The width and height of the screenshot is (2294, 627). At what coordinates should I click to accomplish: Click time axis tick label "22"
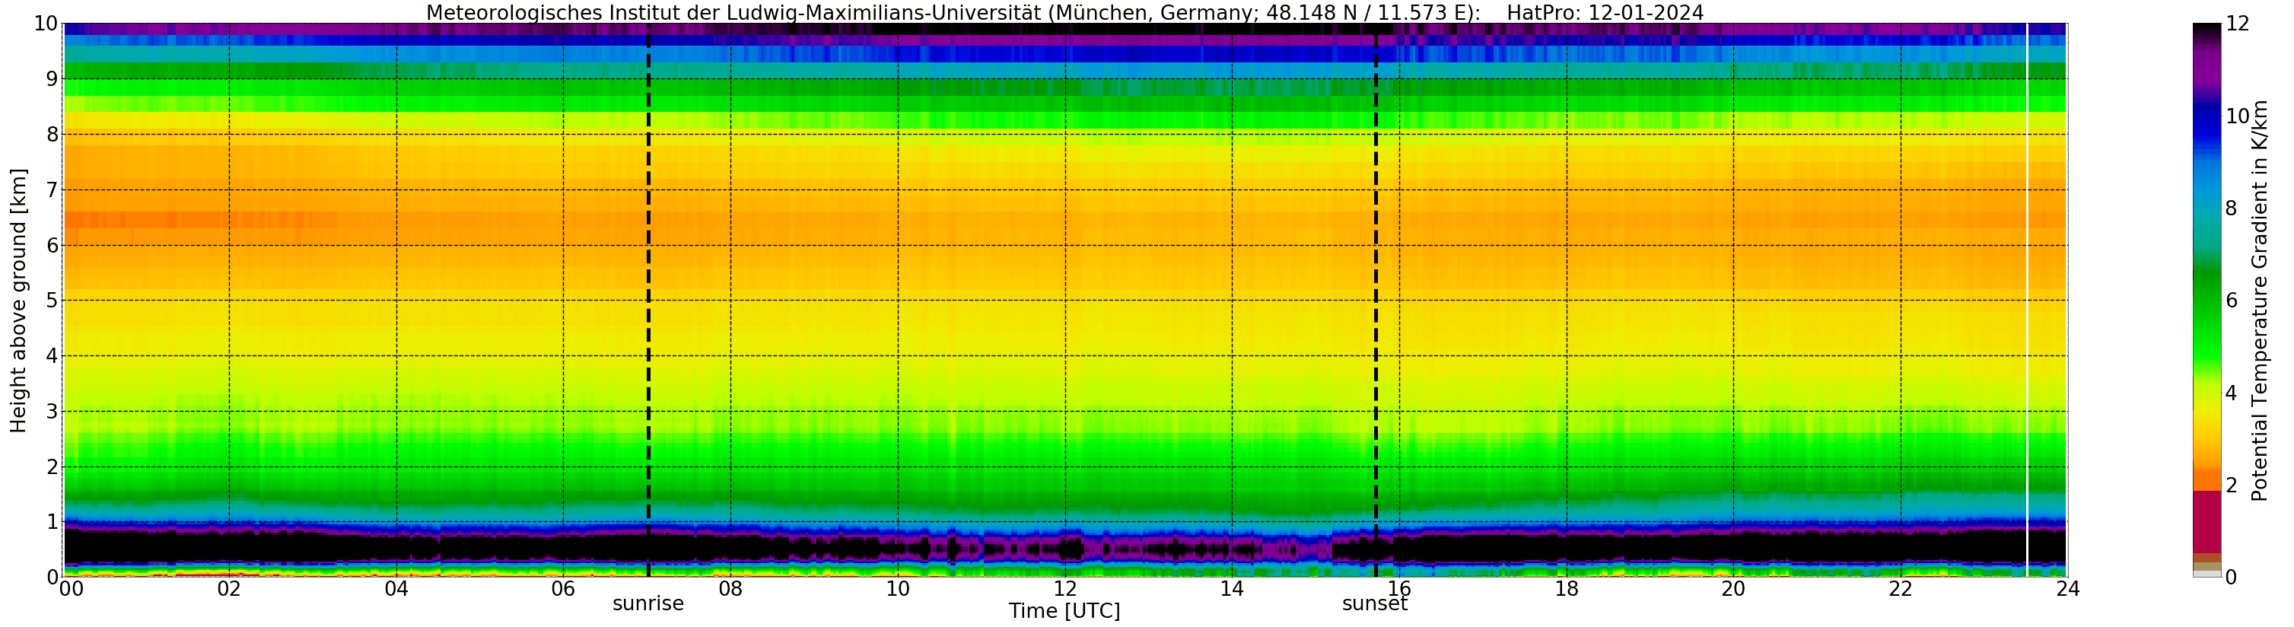pyautogui.click(x=1901, y=590)
